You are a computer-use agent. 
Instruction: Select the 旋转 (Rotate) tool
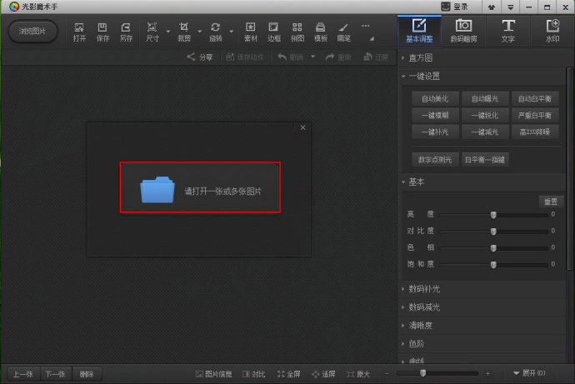coord(215,32)
